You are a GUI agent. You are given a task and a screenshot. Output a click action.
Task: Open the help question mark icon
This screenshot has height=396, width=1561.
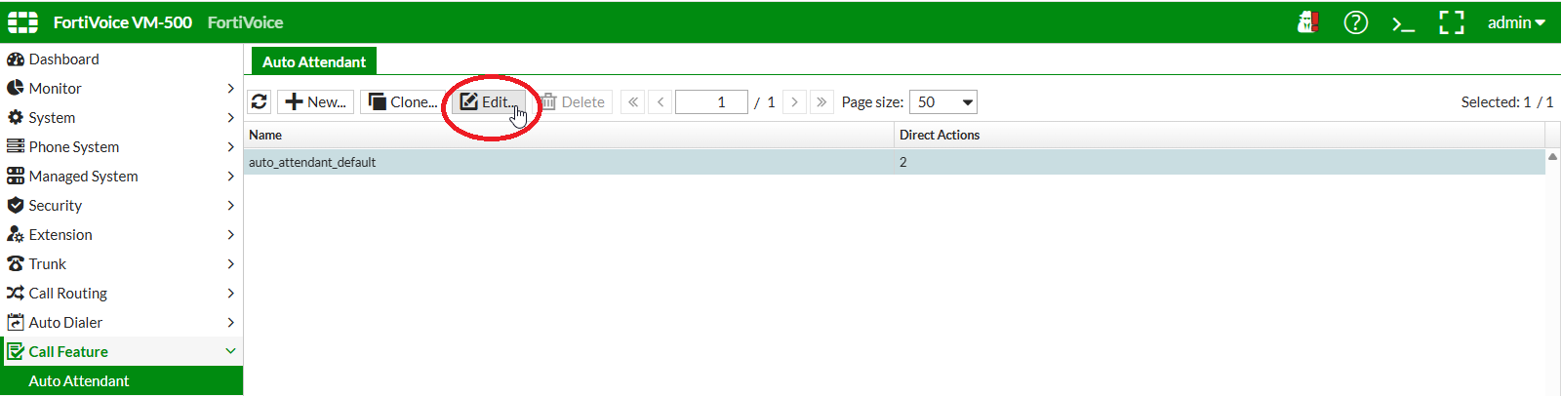tap(1356, 22)
